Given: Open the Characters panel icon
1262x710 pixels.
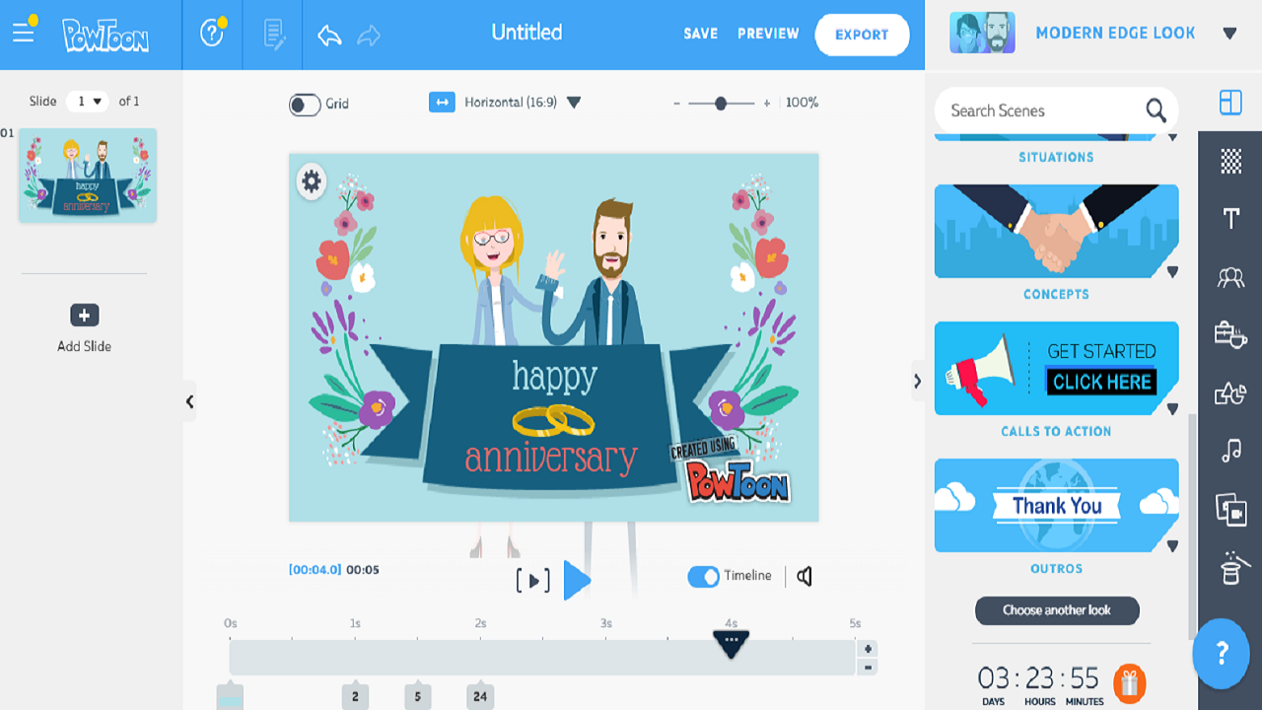Looking at the screenshot, I should [1230, 277].
